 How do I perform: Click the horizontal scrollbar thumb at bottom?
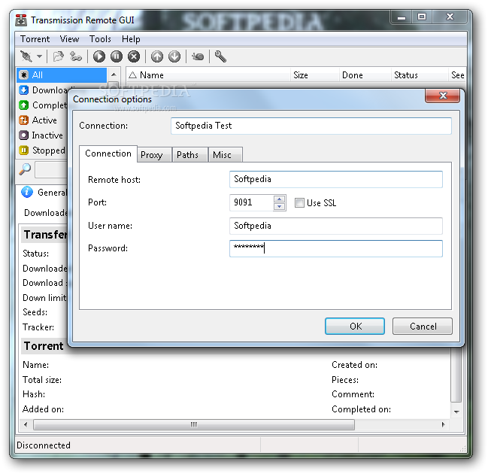point(194,424)
